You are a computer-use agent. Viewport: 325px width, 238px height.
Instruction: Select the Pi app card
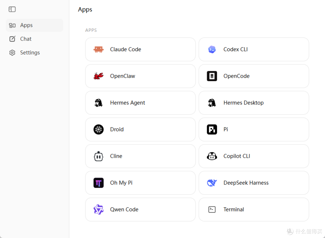tap(254, 129)
